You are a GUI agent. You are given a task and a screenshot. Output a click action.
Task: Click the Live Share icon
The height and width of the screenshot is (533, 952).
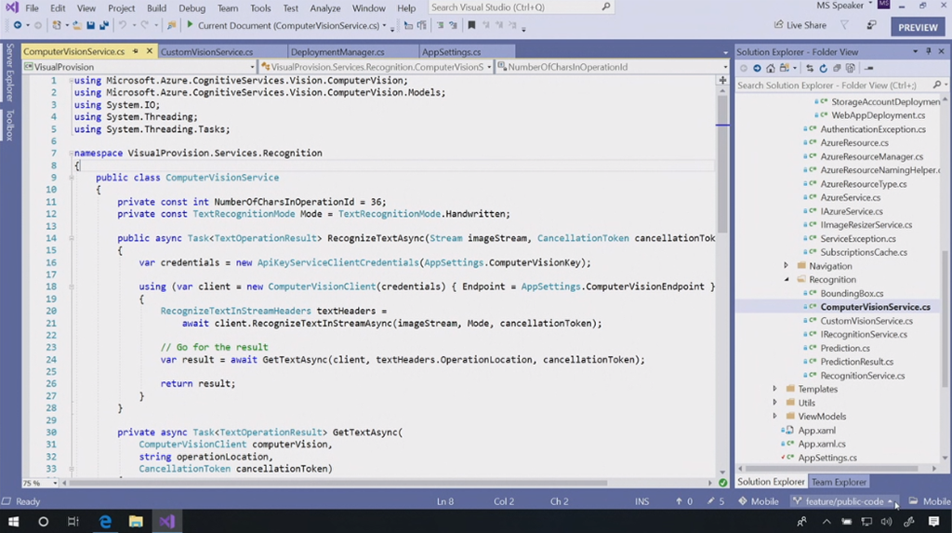[778, 26]
